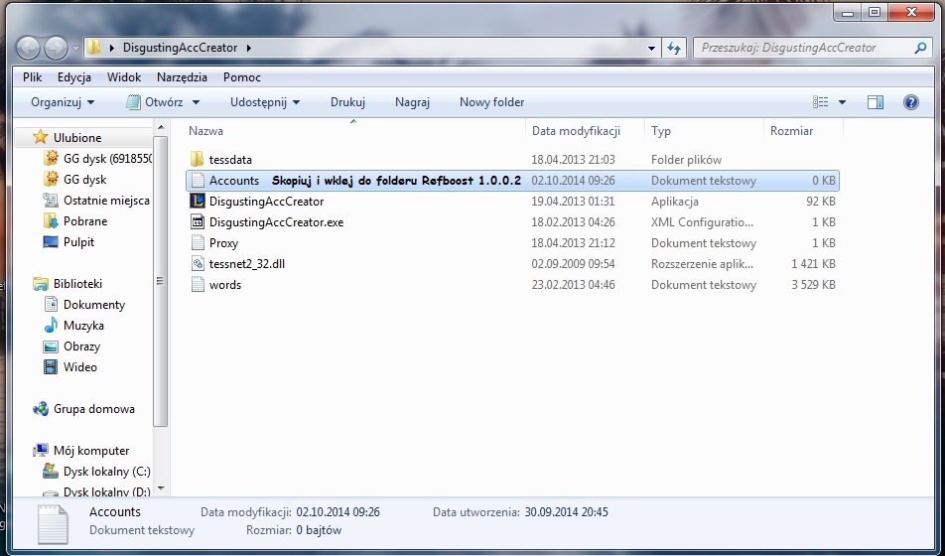945x556 pixels.
Task: Select the Proxy text file icon
Action: coord(198,242)
